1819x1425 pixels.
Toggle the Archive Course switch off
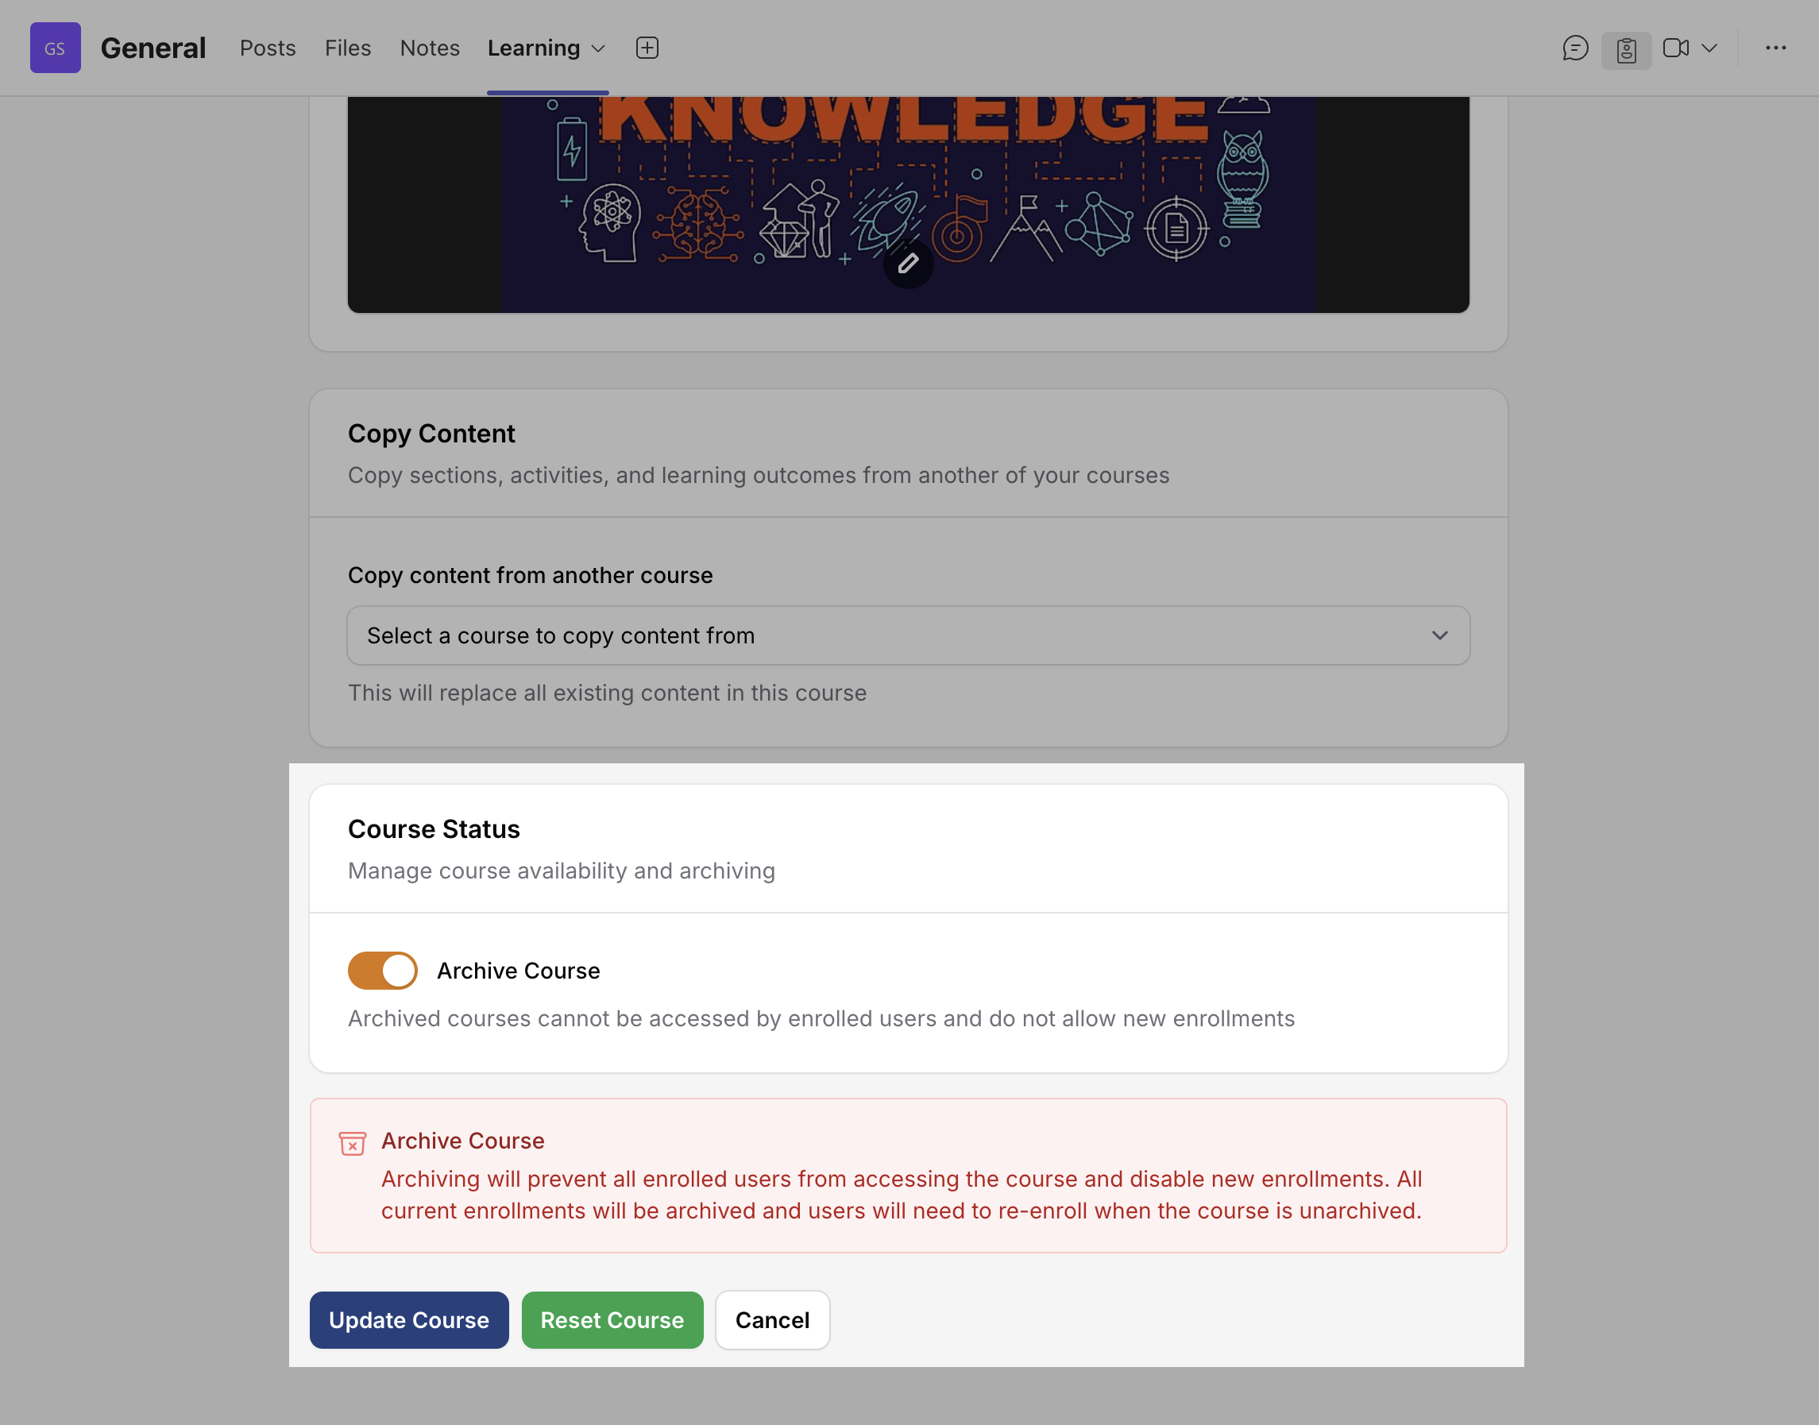tap(382, 971)
